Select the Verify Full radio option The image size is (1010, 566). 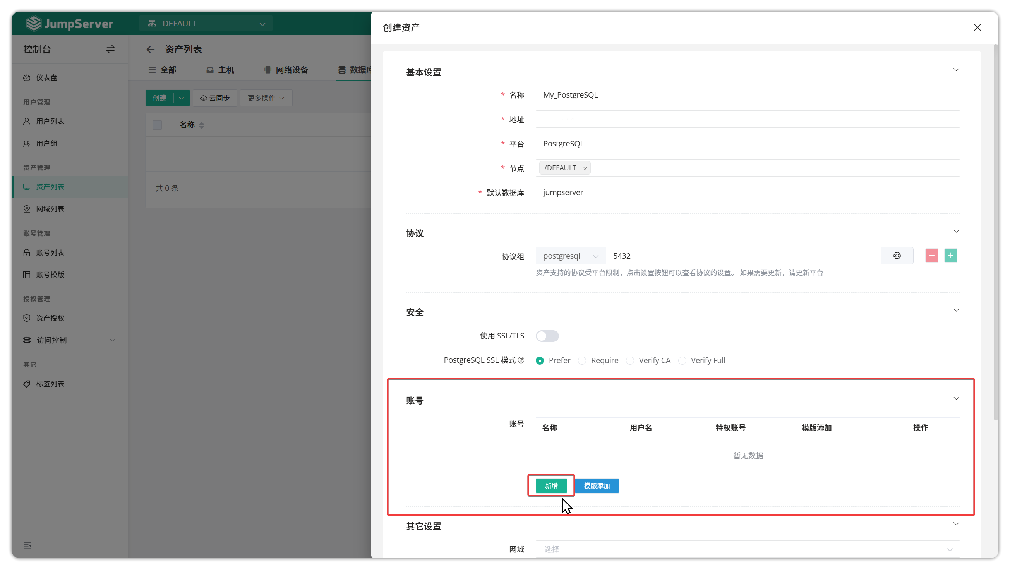click(x=682, y=360)
